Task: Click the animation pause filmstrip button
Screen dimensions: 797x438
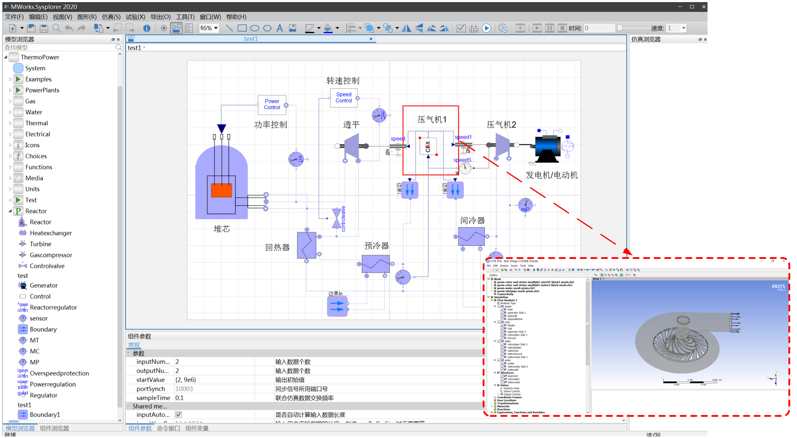Action: [549, 28]
